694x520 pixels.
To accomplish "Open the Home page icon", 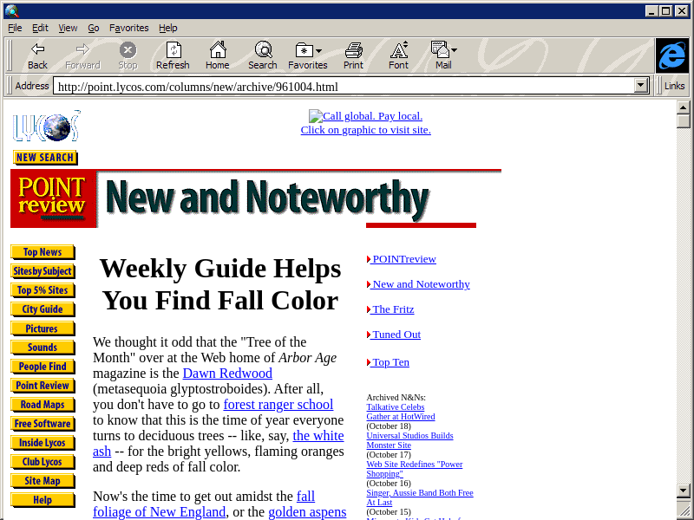I will pos(218,55).
